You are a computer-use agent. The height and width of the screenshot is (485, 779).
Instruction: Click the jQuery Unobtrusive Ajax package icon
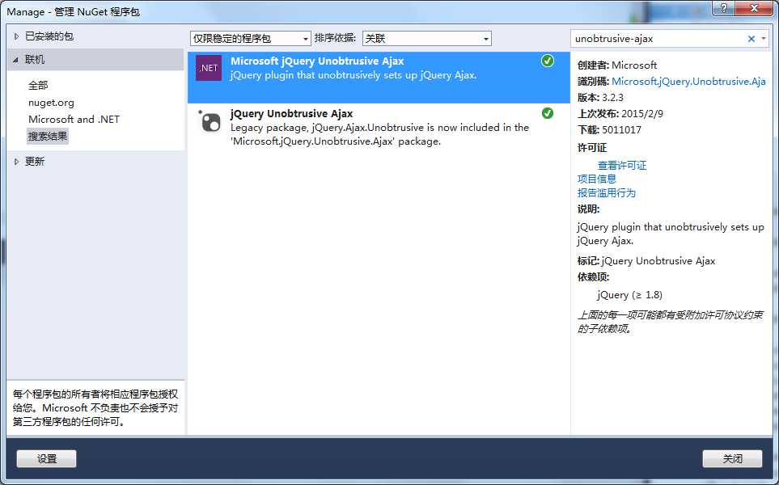[x=210, y=121]
